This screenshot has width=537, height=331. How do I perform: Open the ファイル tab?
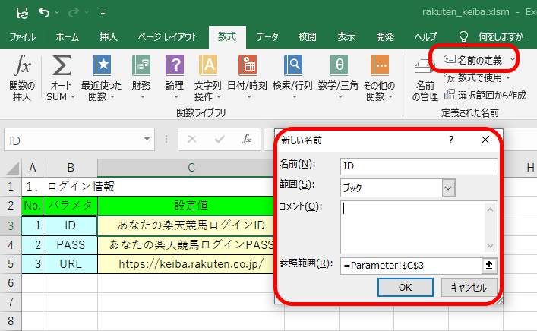point(22,36)
